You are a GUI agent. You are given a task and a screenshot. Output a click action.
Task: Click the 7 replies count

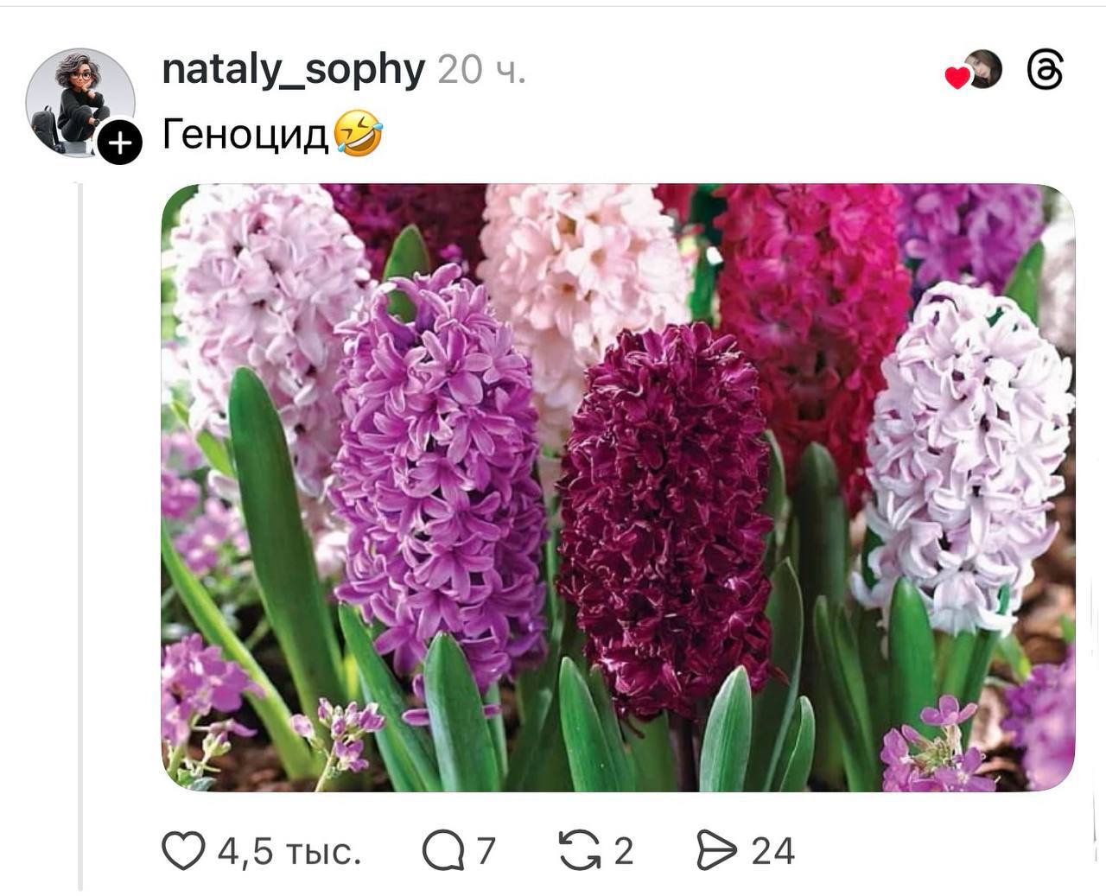tap(486, 852)
